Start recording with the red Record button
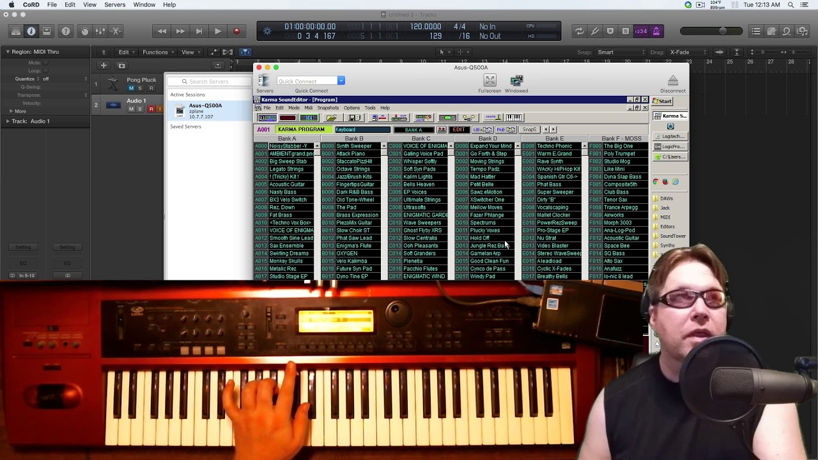Screen dimensions: 818x460 coord(236,31)
